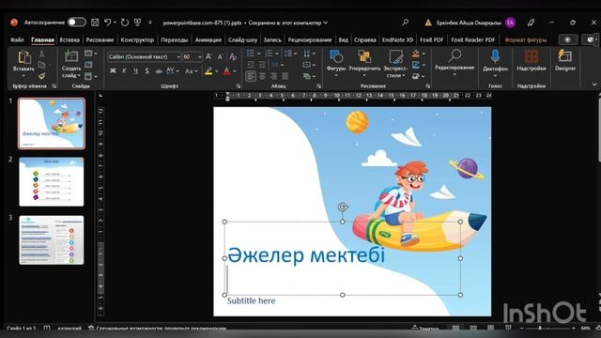Viewport: 601px width, 338px height.
Task: Decrease font size with smaller A icon
Action: tap(221, 56)
